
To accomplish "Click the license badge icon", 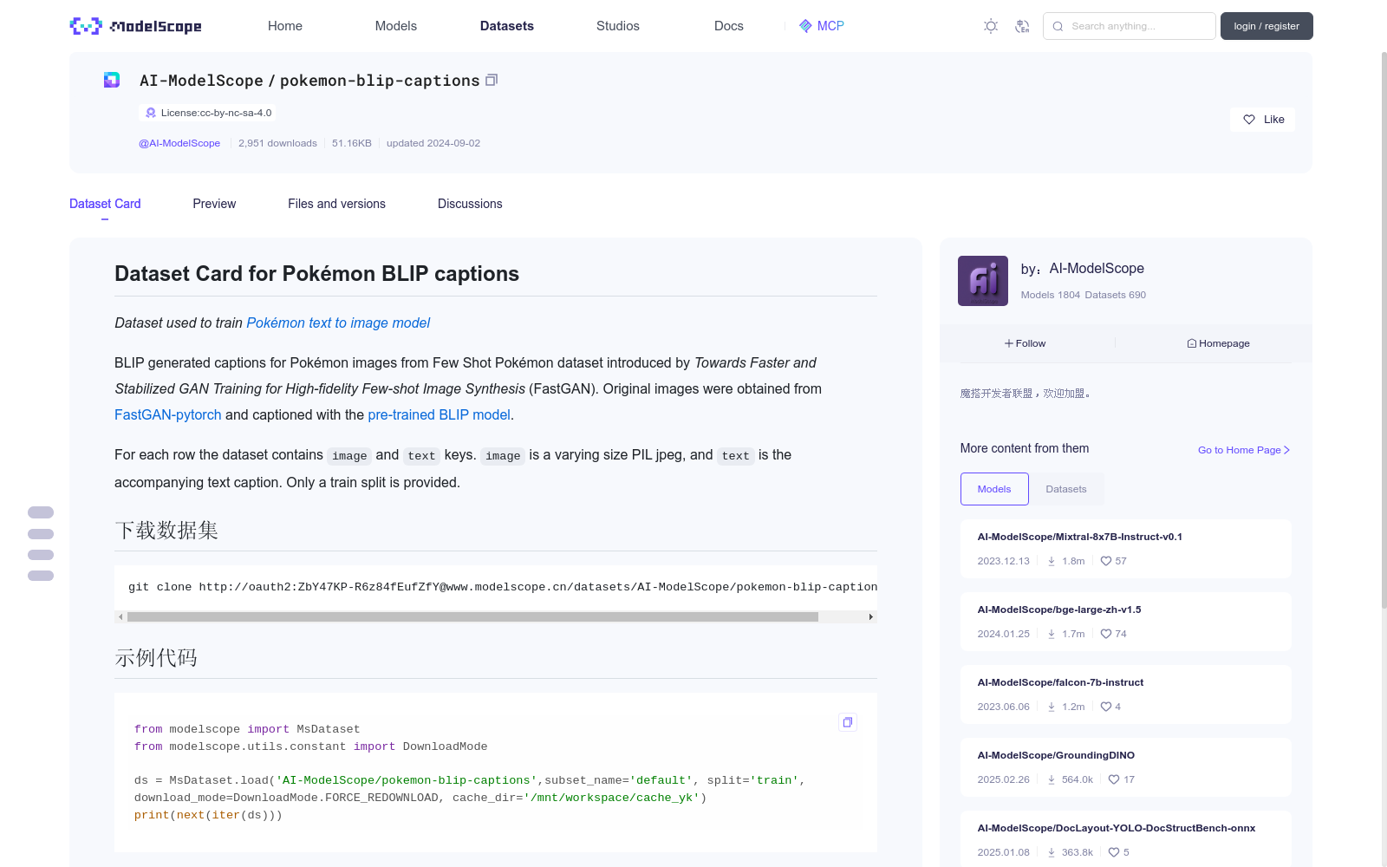I will [151, 113].
